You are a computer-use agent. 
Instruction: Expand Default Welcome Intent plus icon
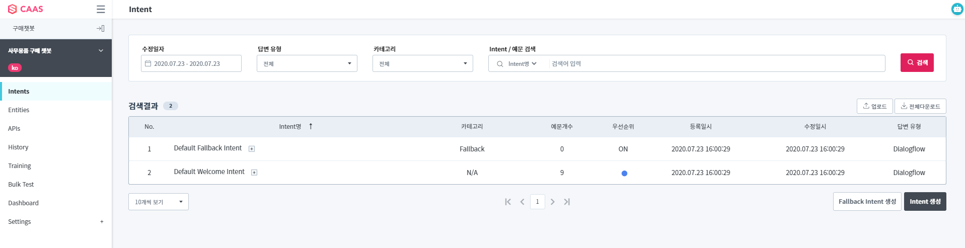point(254,173)
